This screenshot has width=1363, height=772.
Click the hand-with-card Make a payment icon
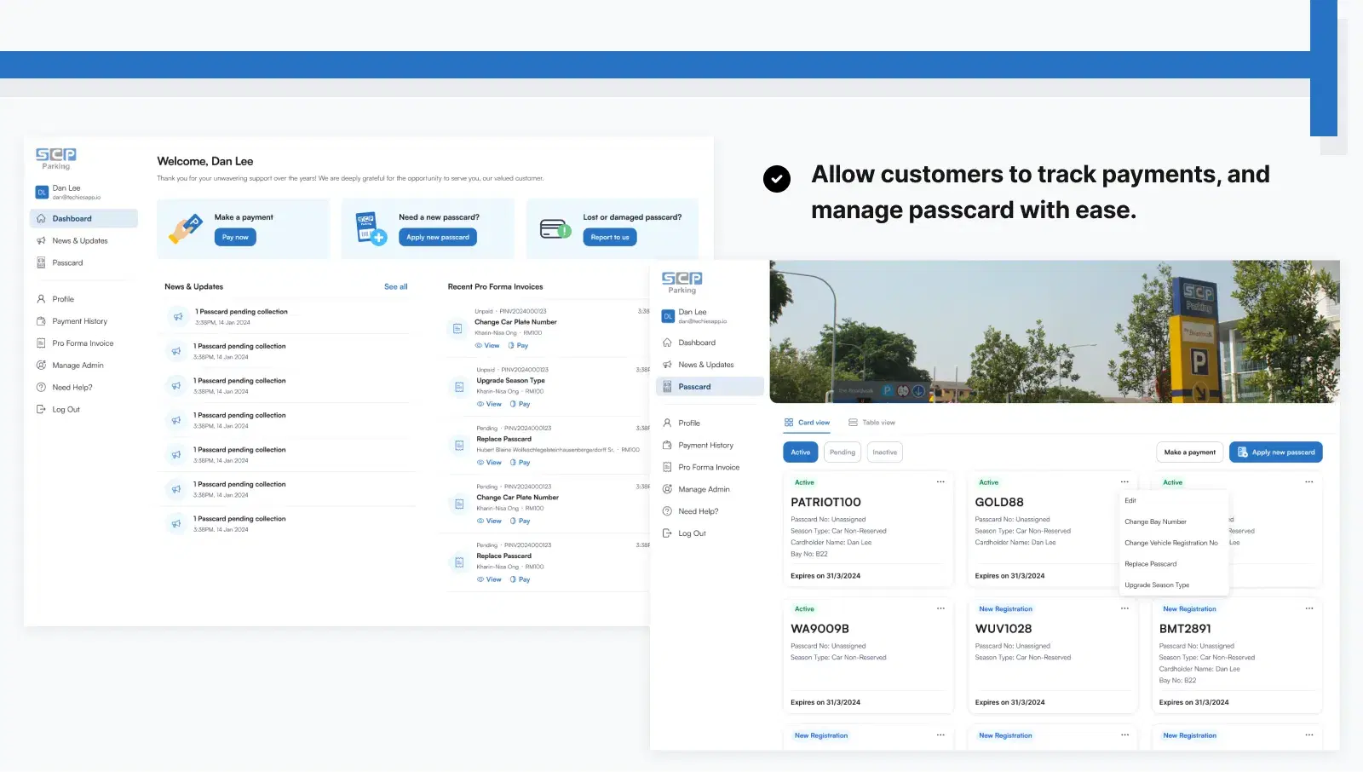(185, 228)
